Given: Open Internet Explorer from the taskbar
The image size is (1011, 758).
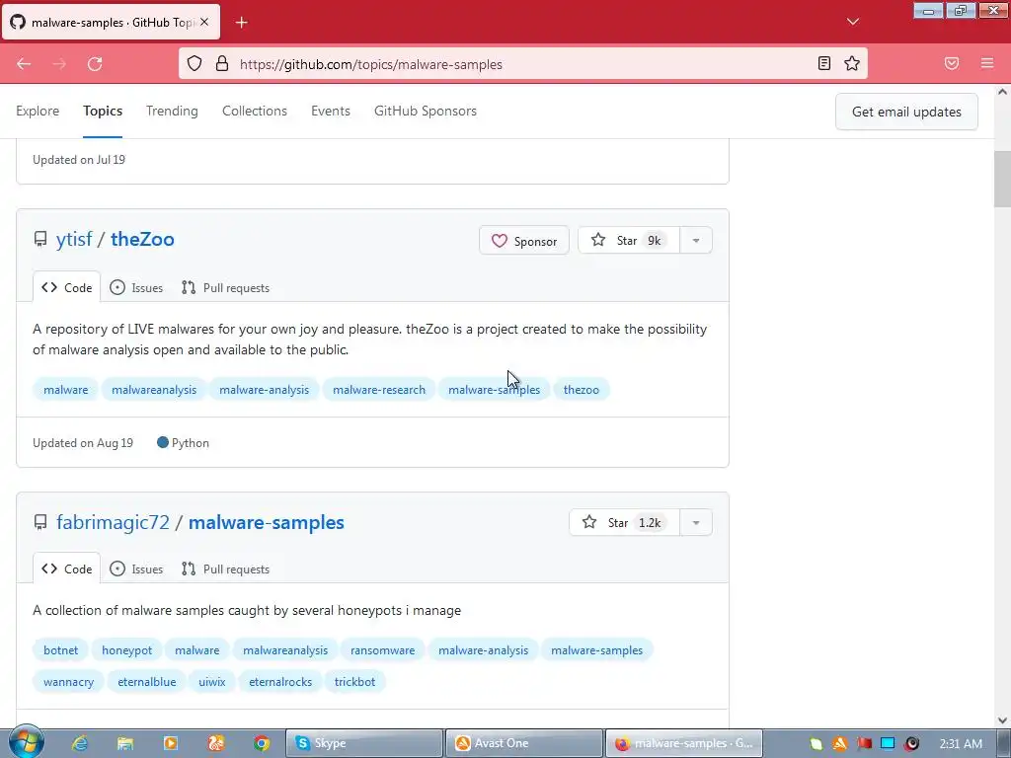Looking at the screenshot, I should click(80, 743).
